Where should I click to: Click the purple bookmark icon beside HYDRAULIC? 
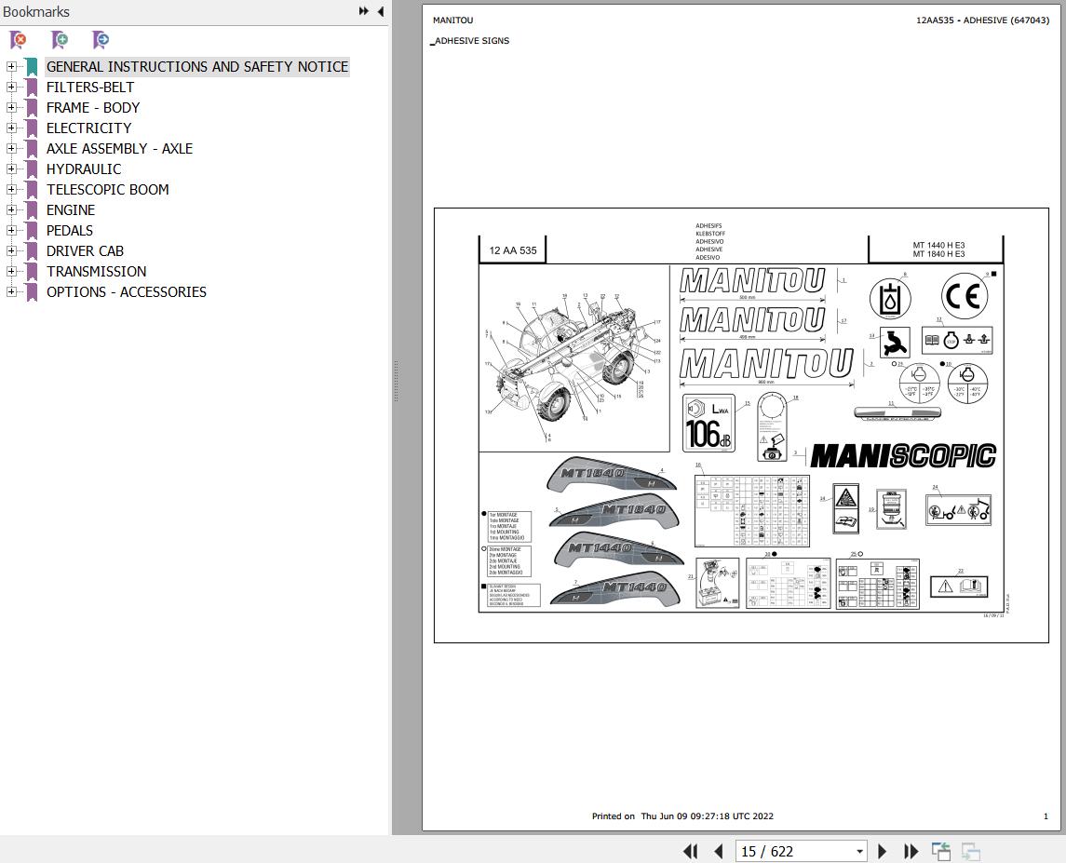click(x=32, y=169)
